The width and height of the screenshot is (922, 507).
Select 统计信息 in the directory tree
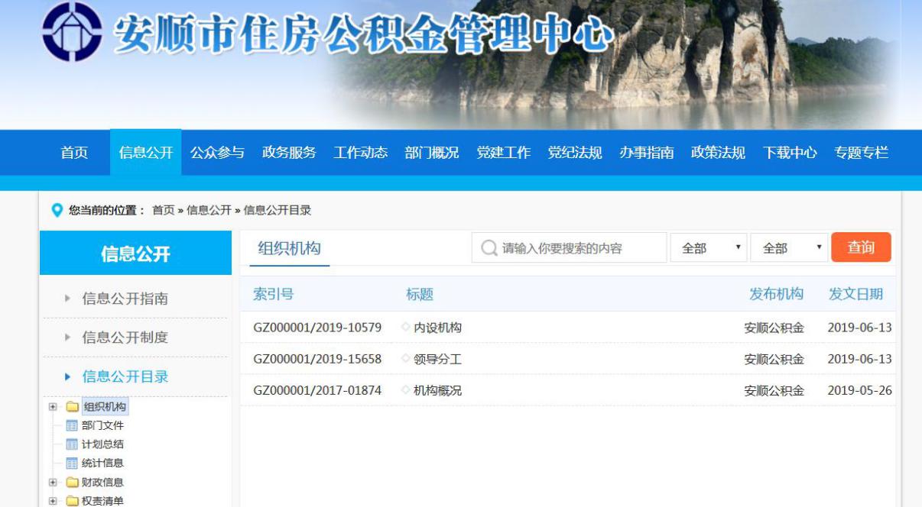(x=102, y=463)
